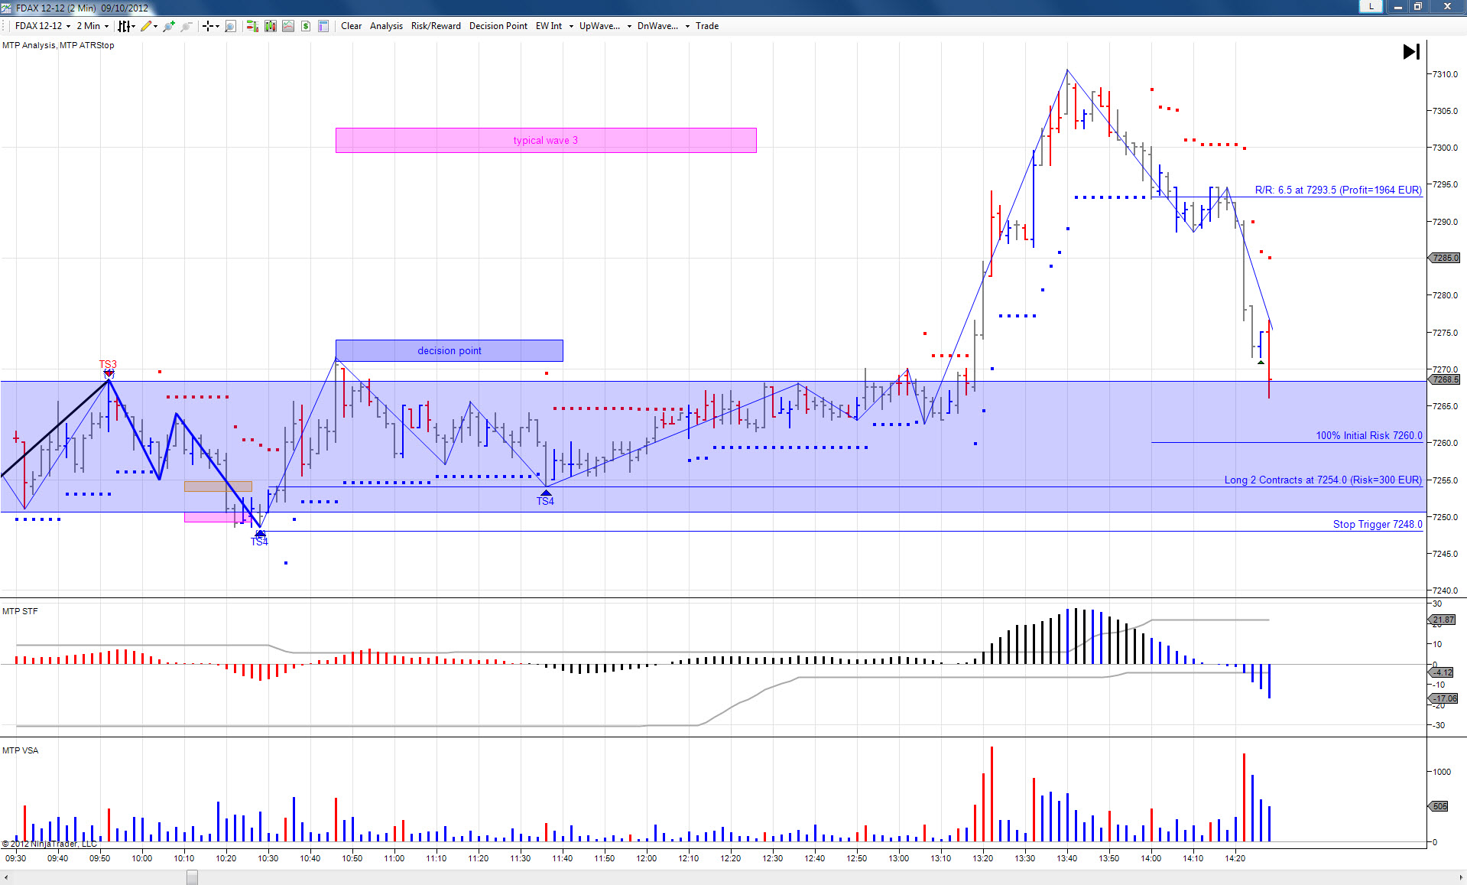The image size is (1467, 885).
Task: Click the EW Int button
Action: (549, 26)
